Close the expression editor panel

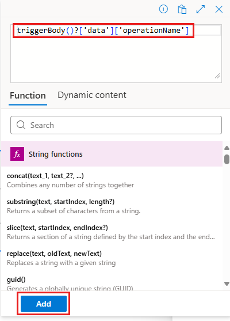click(x=218, y=9)
